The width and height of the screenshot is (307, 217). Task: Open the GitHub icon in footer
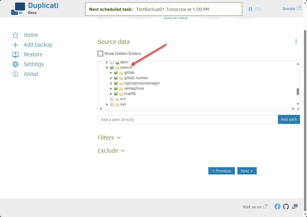point(286,206)
